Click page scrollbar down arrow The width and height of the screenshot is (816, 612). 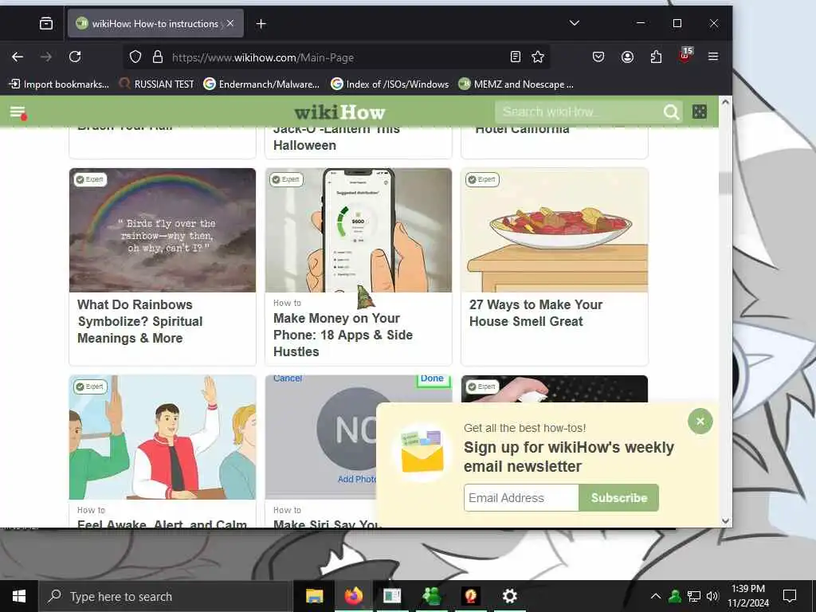[725, 521]
